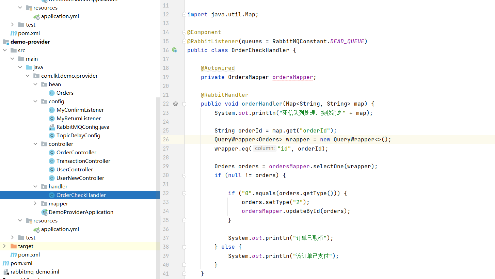Click the blue java source folder icon
This screenshot has height=279, width=495.
pos(29,67)
